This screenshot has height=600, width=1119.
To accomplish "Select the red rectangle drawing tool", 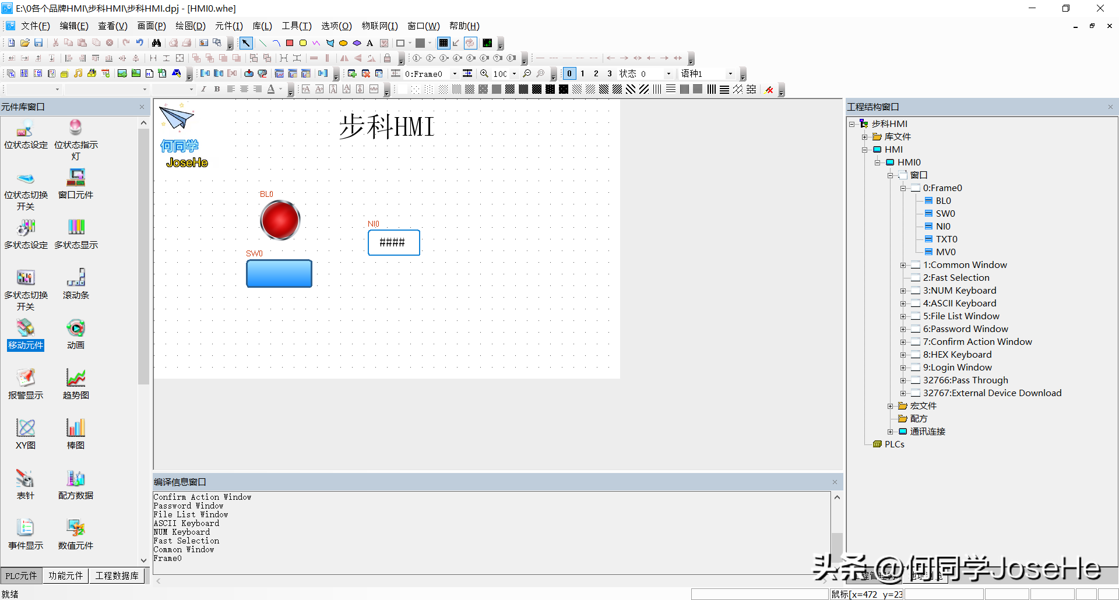I will point(290,43).
